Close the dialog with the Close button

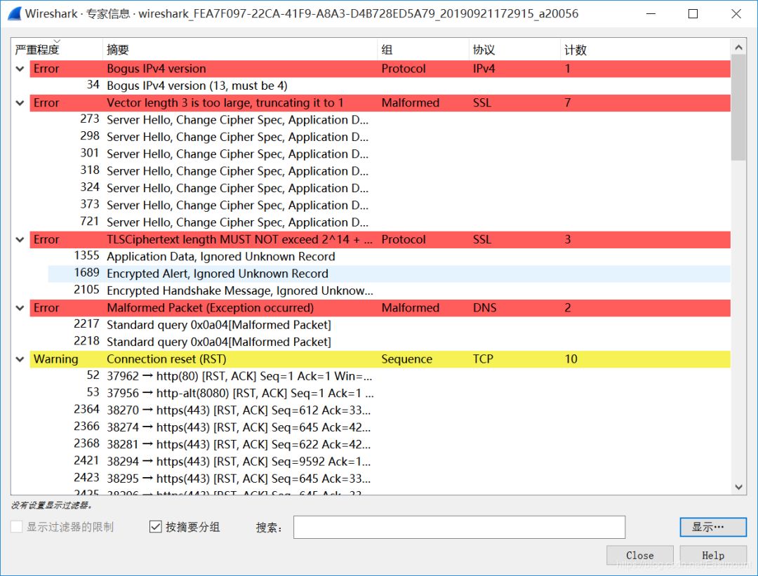pos(639,556)
